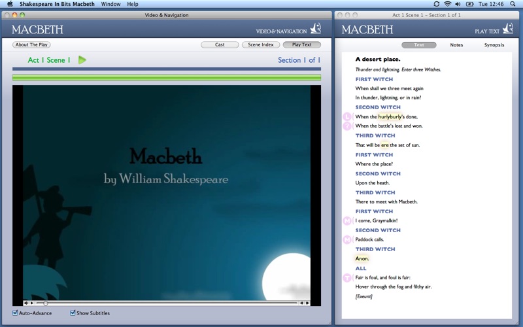Click ship logo in Play Text header
Screen dimensions: 523x327
click(x=508, y=28)
